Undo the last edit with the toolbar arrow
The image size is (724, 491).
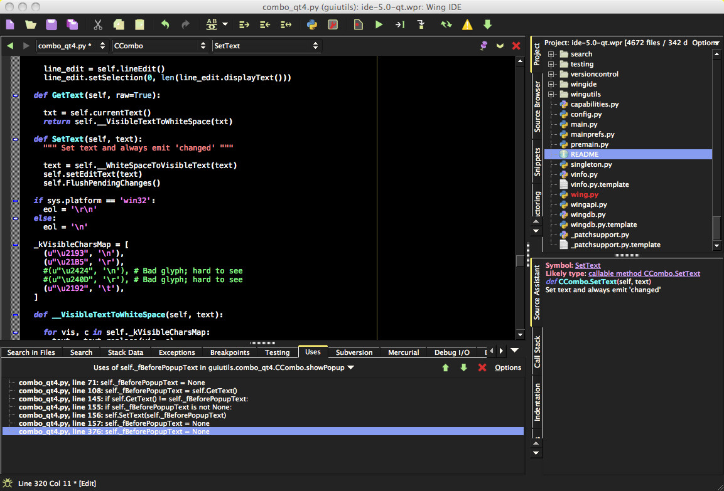(165, 24)
